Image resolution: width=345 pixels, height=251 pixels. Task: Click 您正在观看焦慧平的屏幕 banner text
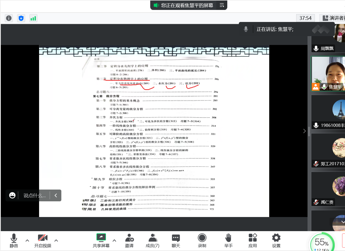pyautogui.click(x=187, y=5)
